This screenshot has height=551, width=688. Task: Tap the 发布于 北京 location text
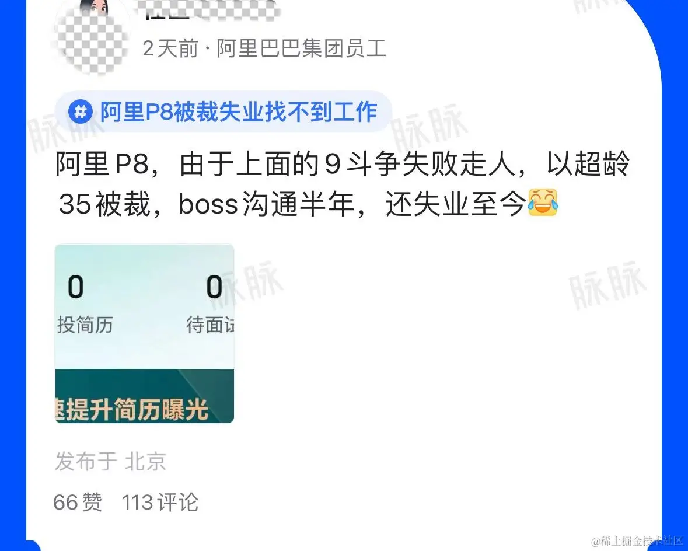coord(110,461)
